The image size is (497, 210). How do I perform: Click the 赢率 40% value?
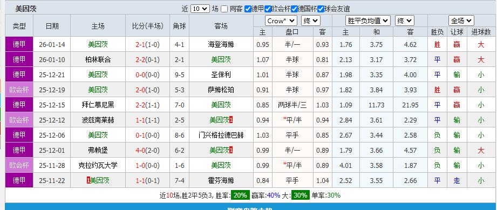[274, 195]
